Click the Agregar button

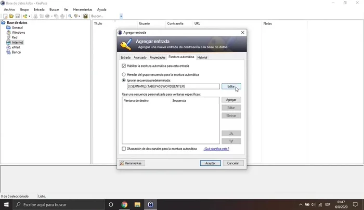pos(231,100)
